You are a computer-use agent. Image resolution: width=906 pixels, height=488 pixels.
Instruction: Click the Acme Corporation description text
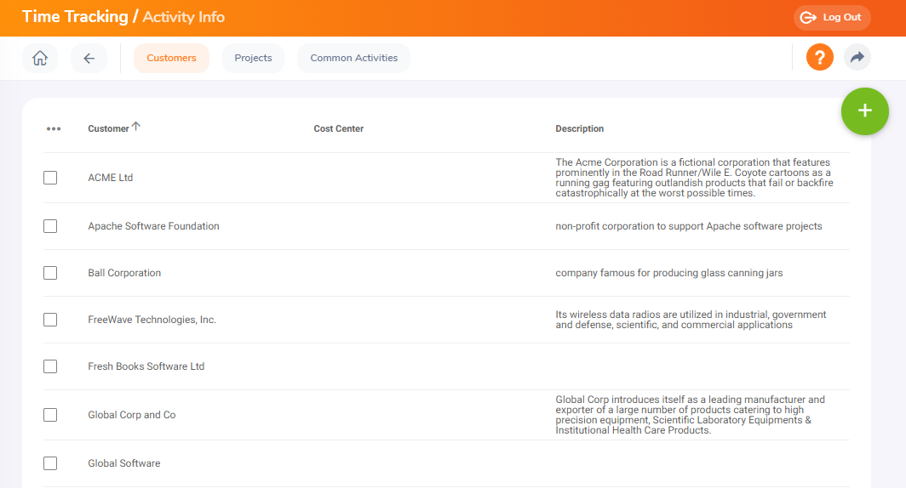[695, 178]
